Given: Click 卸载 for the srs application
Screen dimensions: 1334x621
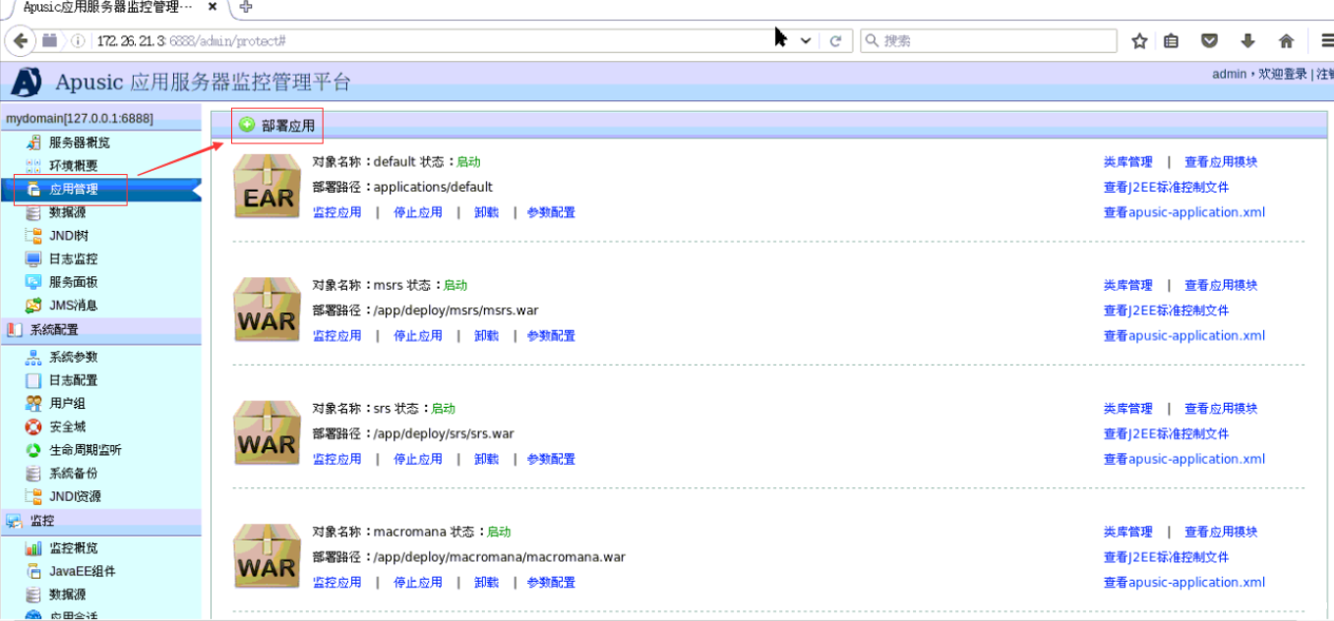Looking at the screenshot, I should point(487,459).
